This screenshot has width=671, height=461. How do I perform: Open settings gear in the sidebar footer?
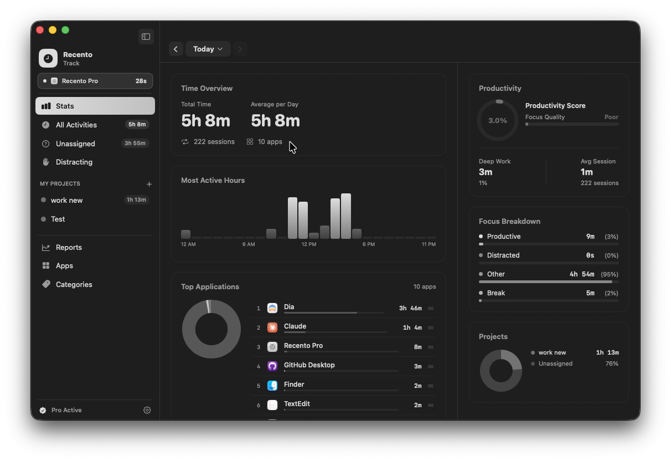tap(147, 410)
